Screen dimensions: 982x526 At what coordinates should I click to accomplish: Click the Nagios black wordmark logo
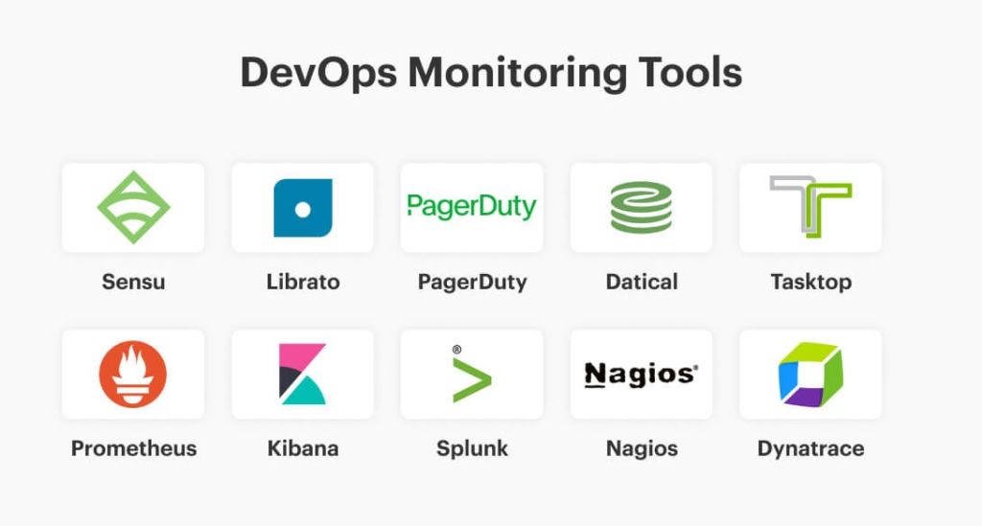coord(641,374)
